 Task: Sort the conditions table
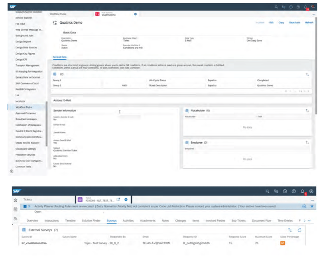[307, 75]
